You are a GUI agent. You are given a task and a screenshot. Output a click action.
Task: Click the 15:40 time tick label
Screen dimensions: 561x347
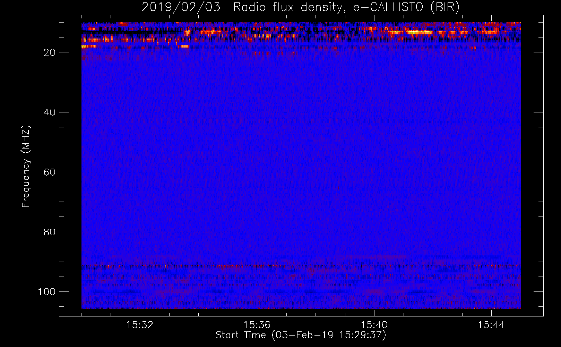pos(374,325)
